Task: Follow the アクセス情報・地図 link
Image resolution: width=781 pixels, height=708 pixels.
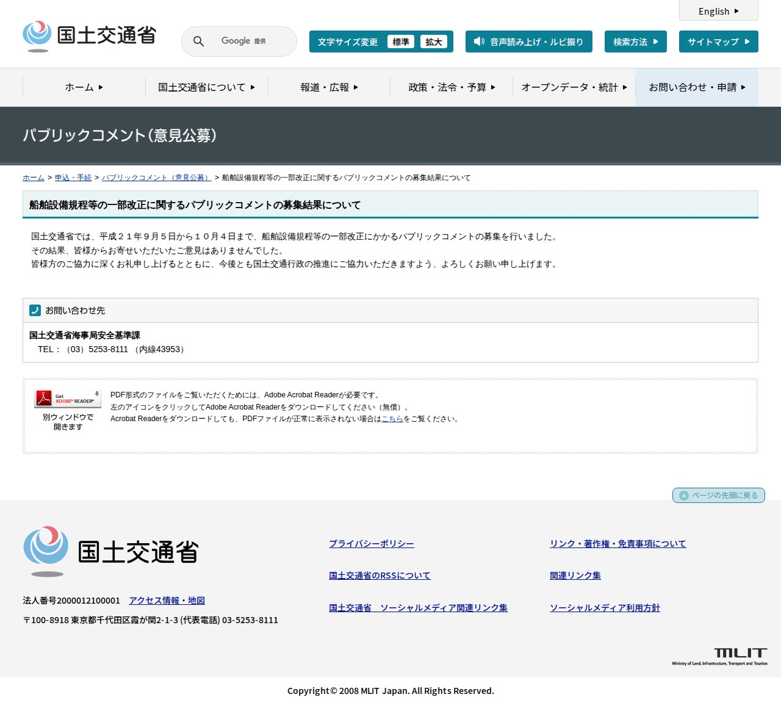Action: tap(167, 601)
